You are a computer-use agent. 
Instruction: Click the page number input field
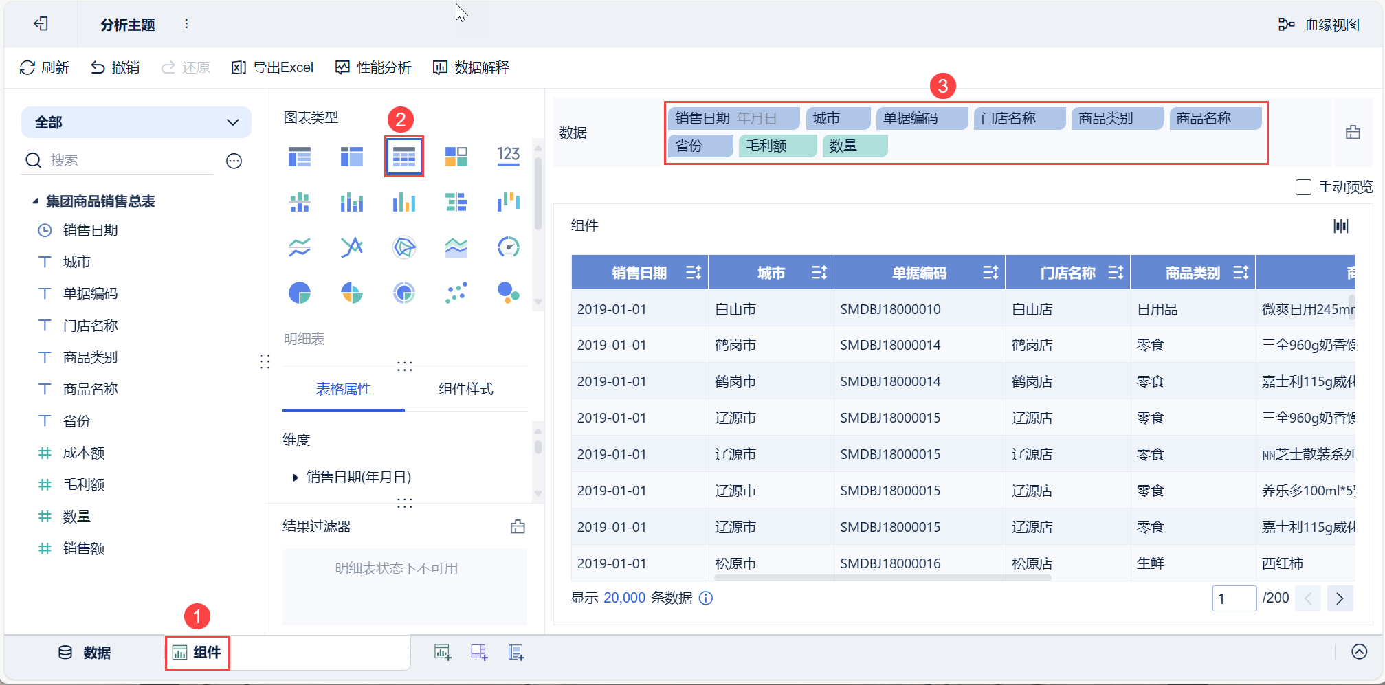[x=1234, y=598]
